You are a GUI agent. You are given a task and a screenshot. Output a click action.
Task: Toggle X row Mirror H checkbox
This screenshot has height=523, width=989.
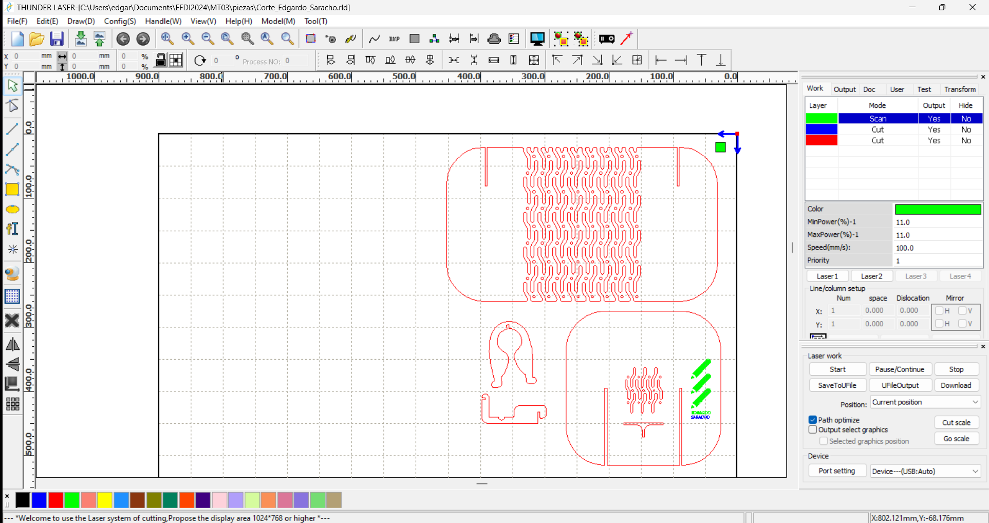939,311
